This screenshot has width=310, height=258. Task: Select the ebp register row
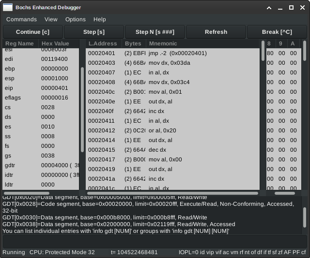41,69
